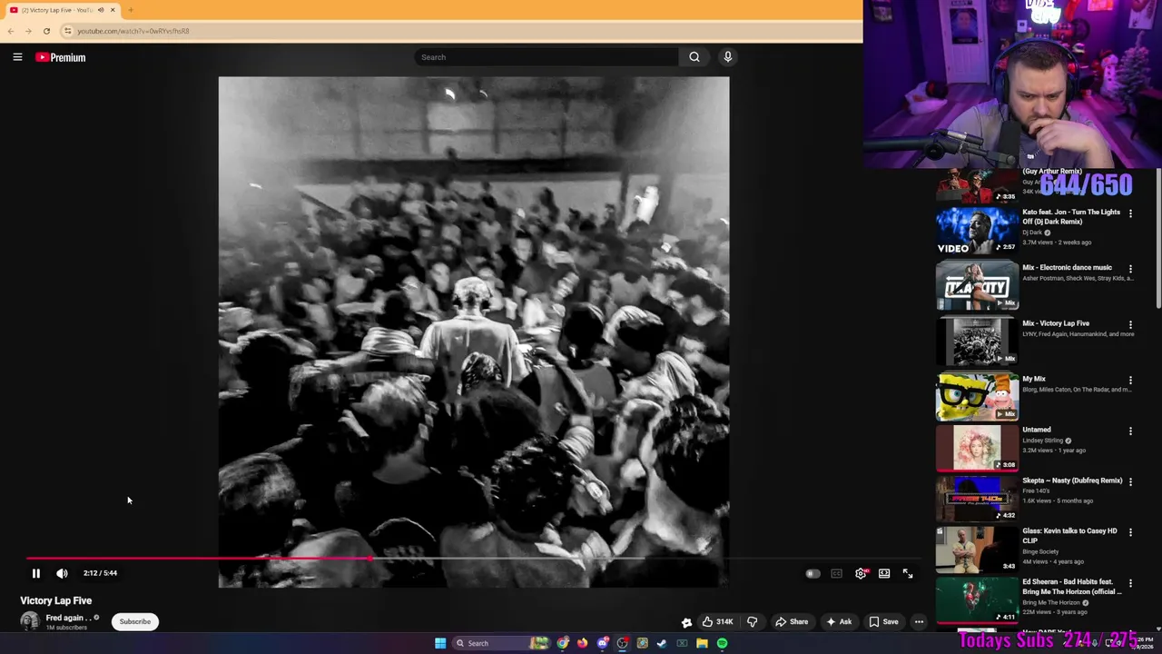Open the SpongeBob My Mix thumbnail
The height and width of the screenshot is (654, 1162).
977,397
